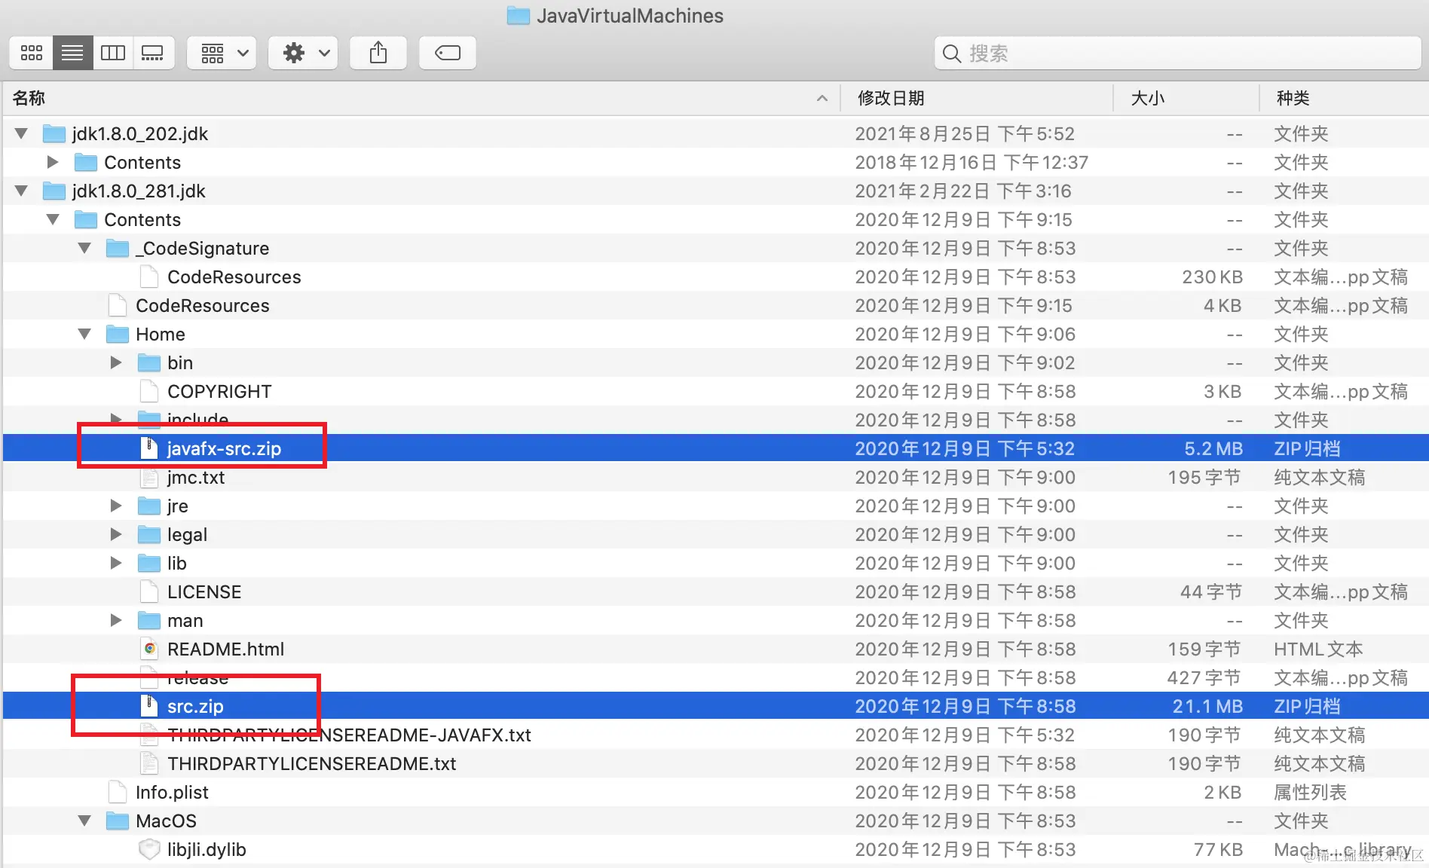The image size is (1429, 868).
Task: Select the MacOS folder icon
Action: tap(118, 821)
